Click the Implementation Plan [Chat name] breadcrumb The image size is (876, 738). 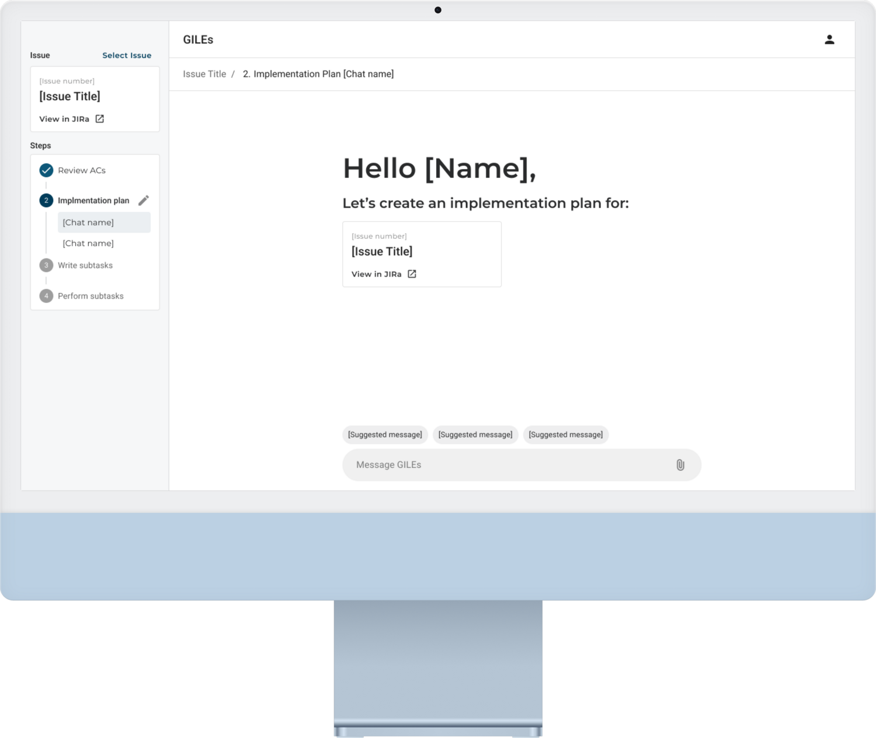318,74
